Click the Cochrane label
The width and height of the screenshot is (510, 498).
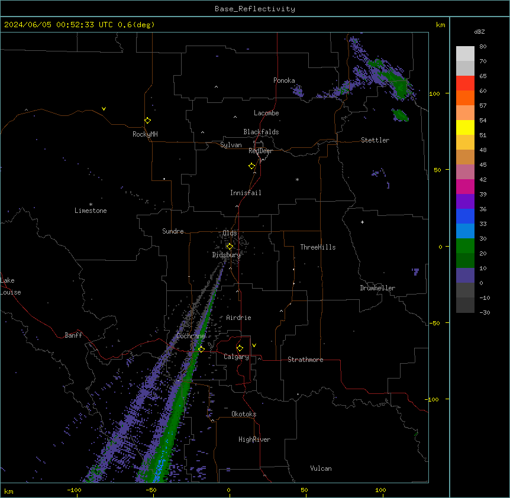[x=191, y=336]
